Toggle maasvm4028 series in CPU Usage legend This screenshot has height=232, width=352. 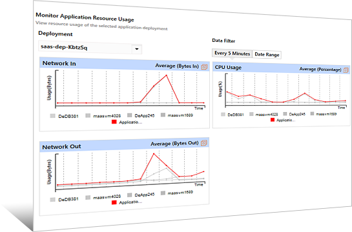[264, 114]
